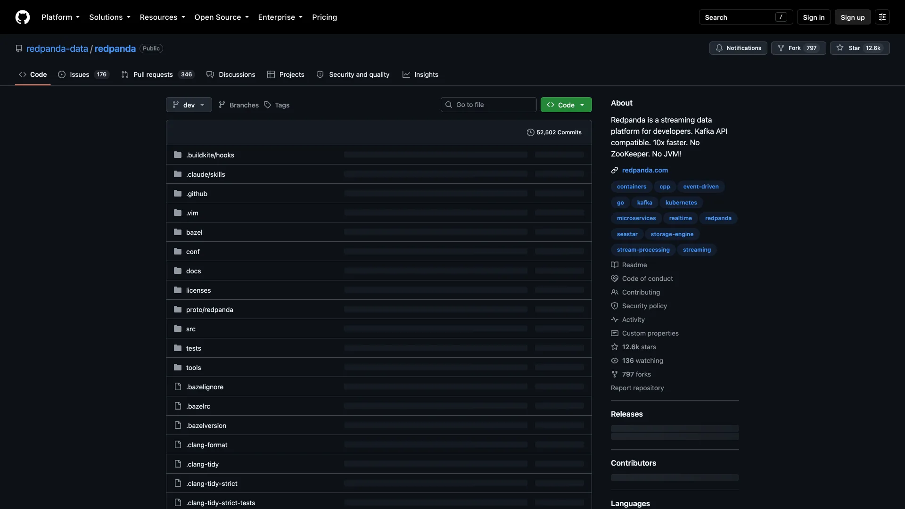Switch to the Pull requests tab
This screenshot has height=509, width=905.
tap(157, 74)
